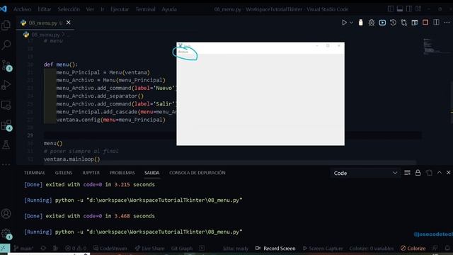Click the red square icon in editor toolbar
Viewport: 453px width, 255px height.
(425, 23)
